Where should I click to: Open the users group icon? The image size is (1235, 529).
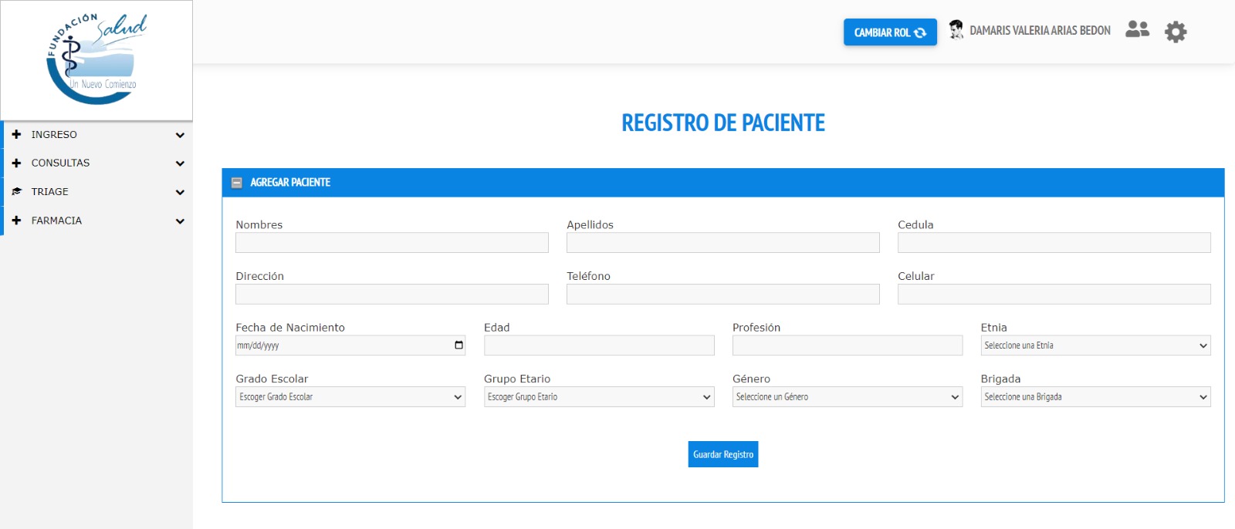pyautogui.click(x=1137, y=29)
